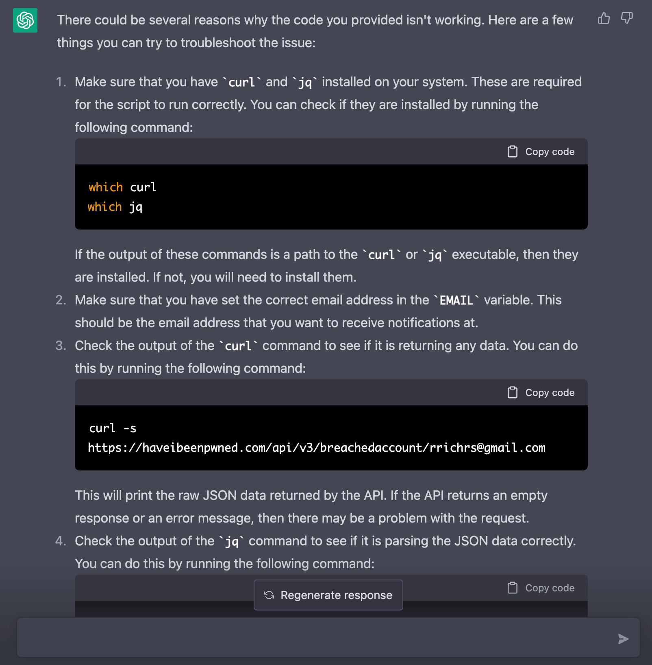
Task: Click the inline EMAIL variable code text
Action: coord(456,300)
